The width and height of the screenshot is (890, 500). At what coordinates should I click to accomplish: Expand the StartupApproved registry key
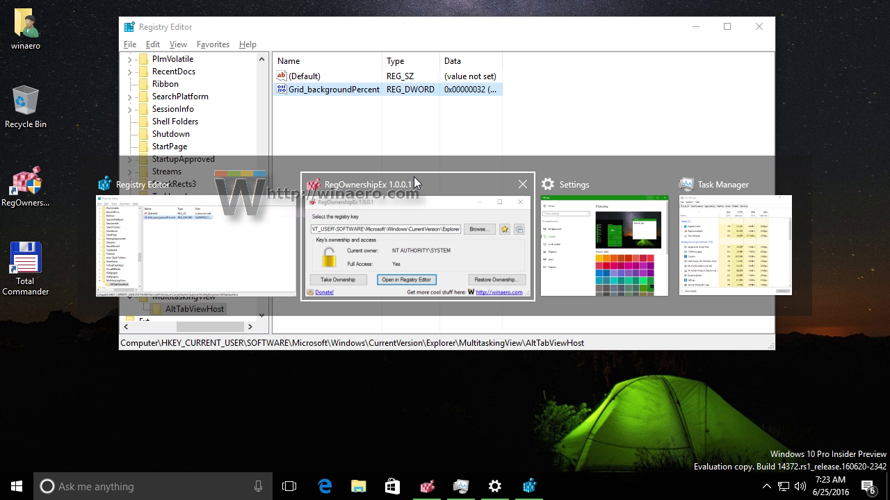click(129, 159)
